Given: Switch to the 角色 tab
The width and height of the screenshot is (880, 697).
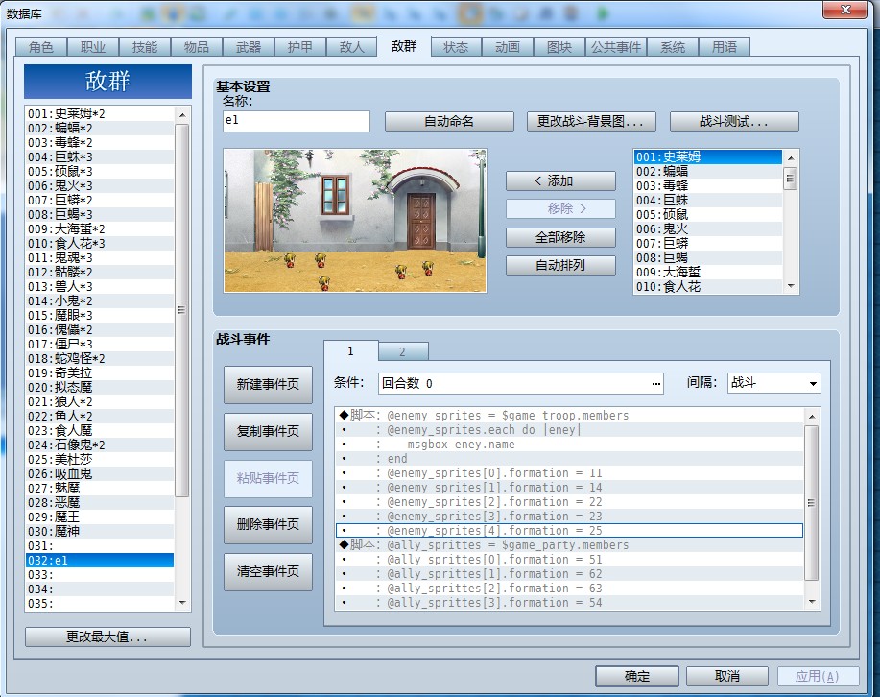Looking at the screenshot, I should [x=41, y=47].
